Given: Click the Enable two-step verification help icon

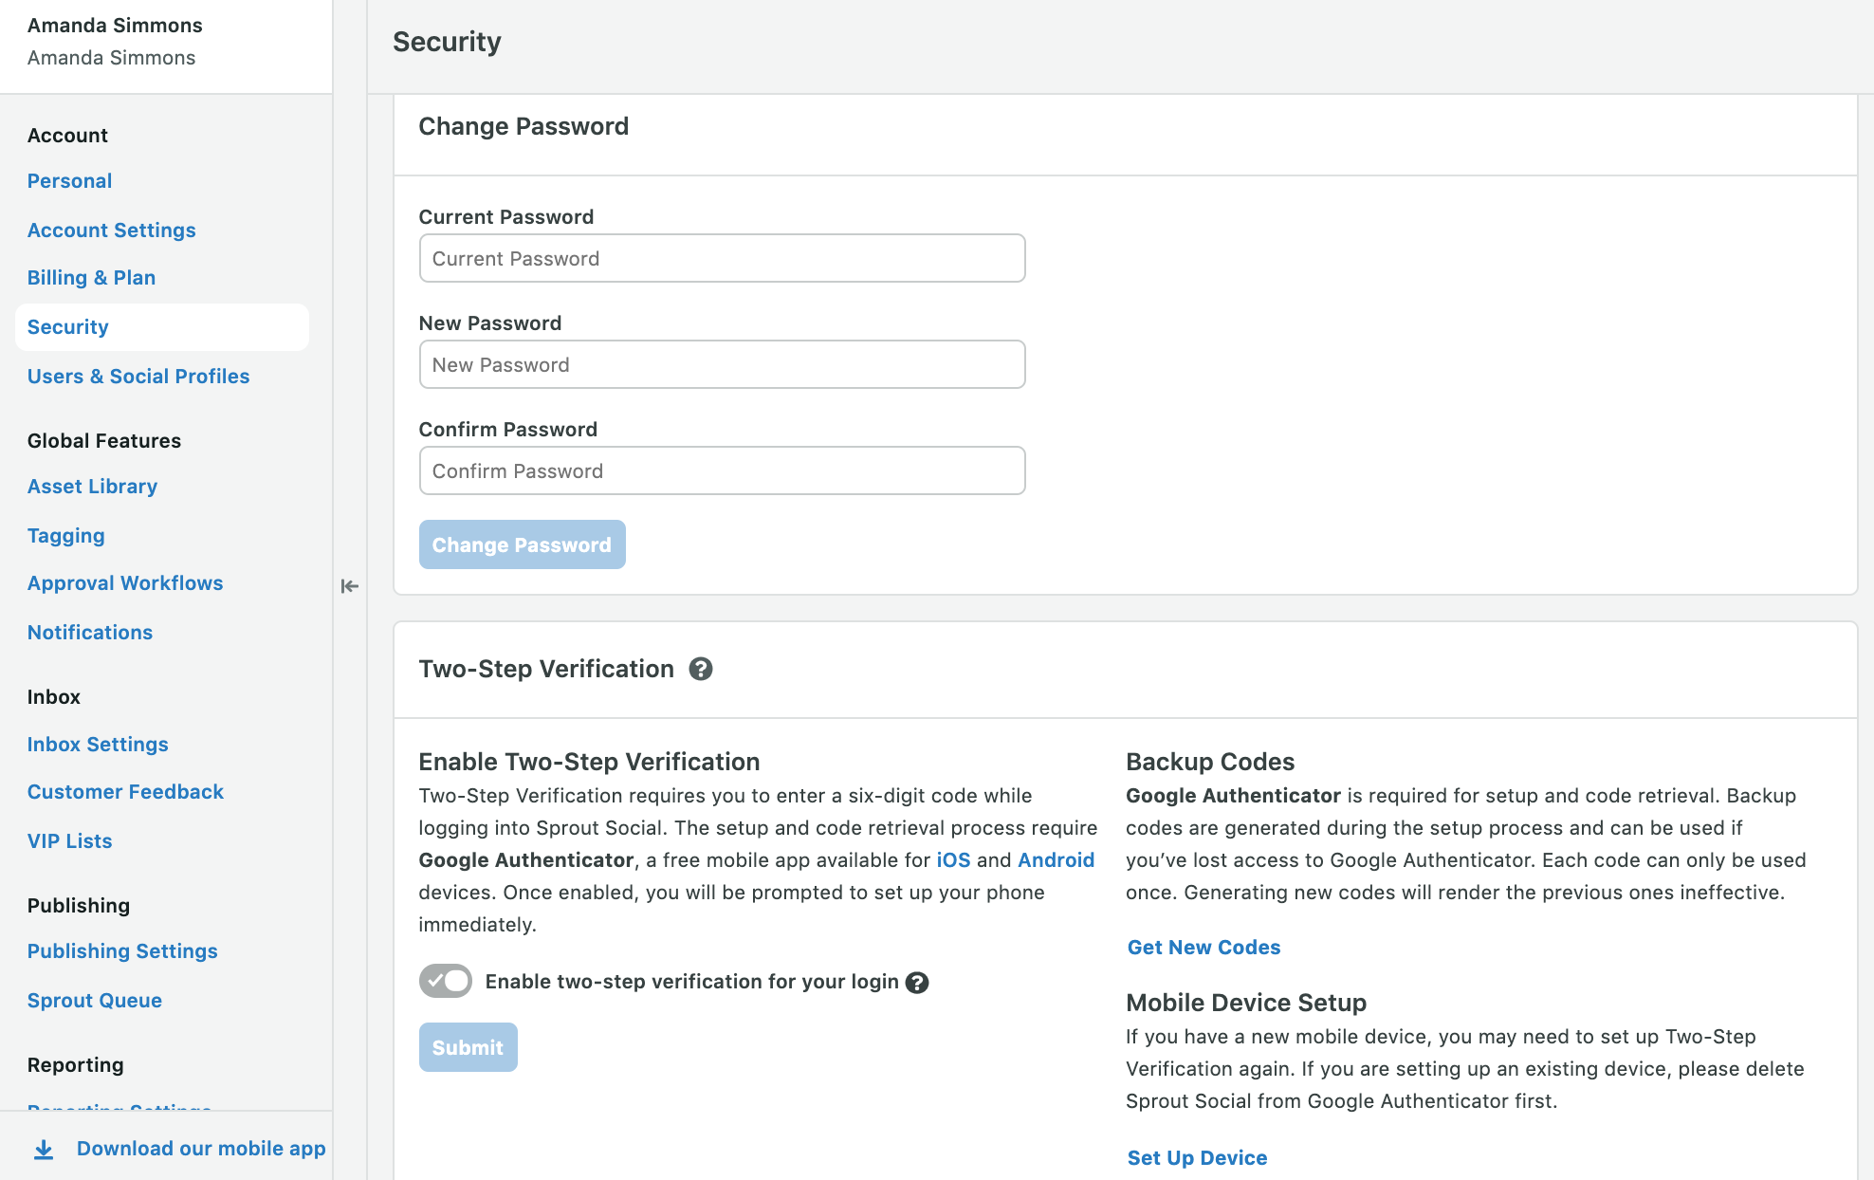Looking at the screenshot, I should tap(916, 982).
